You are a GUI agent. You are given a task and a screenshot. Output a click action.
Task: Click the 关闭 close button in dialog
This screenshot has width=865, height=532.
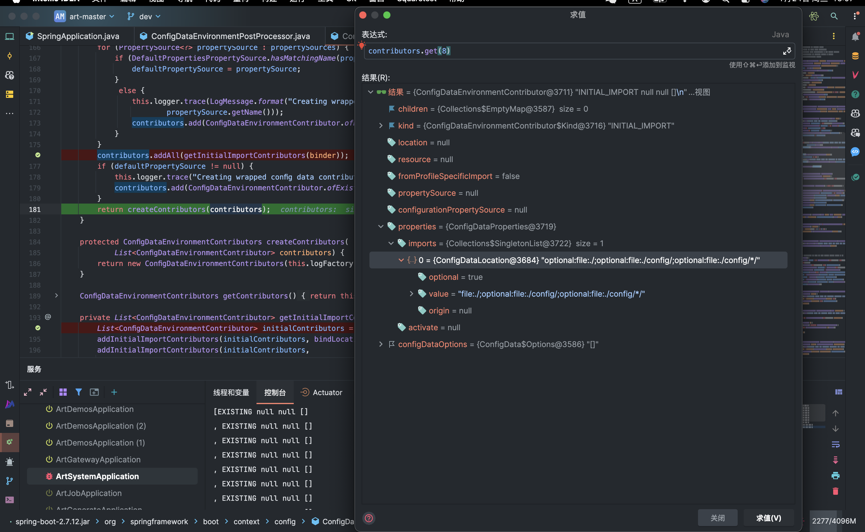[717, 518]
